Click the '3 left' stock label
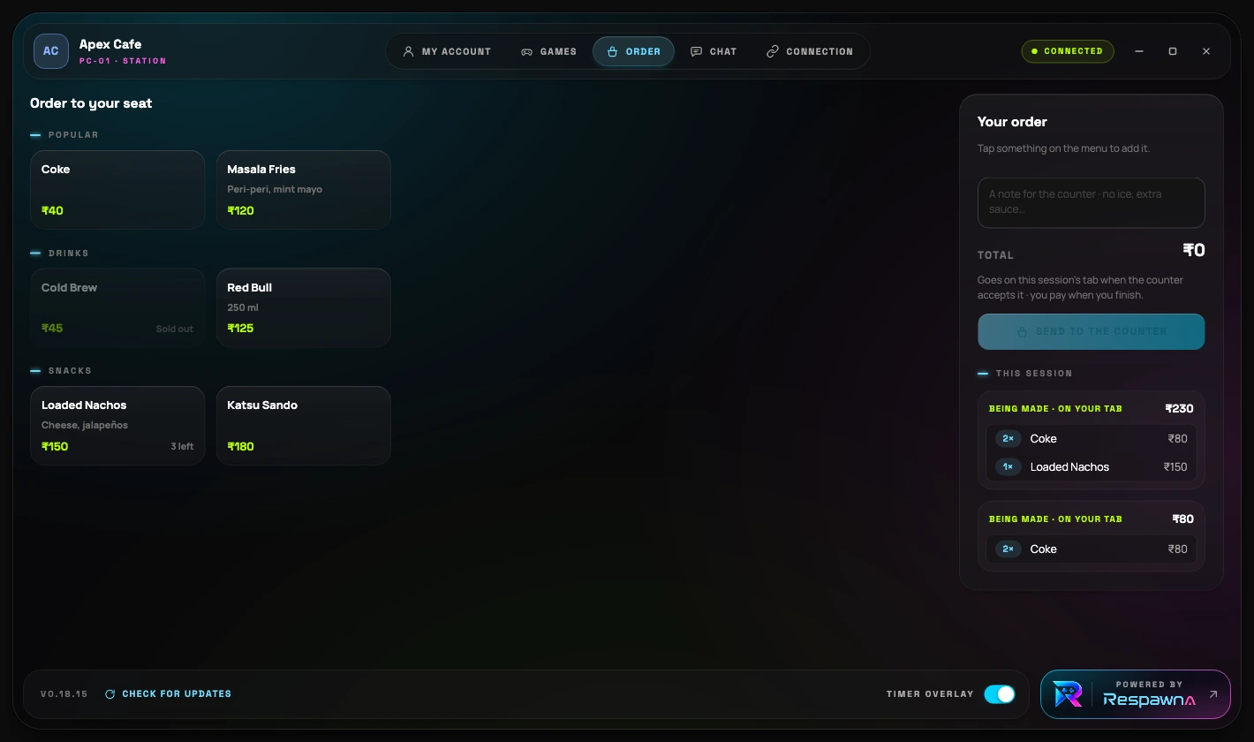The height and width of the screenshot is (742, 1254). tap(182, 447)
